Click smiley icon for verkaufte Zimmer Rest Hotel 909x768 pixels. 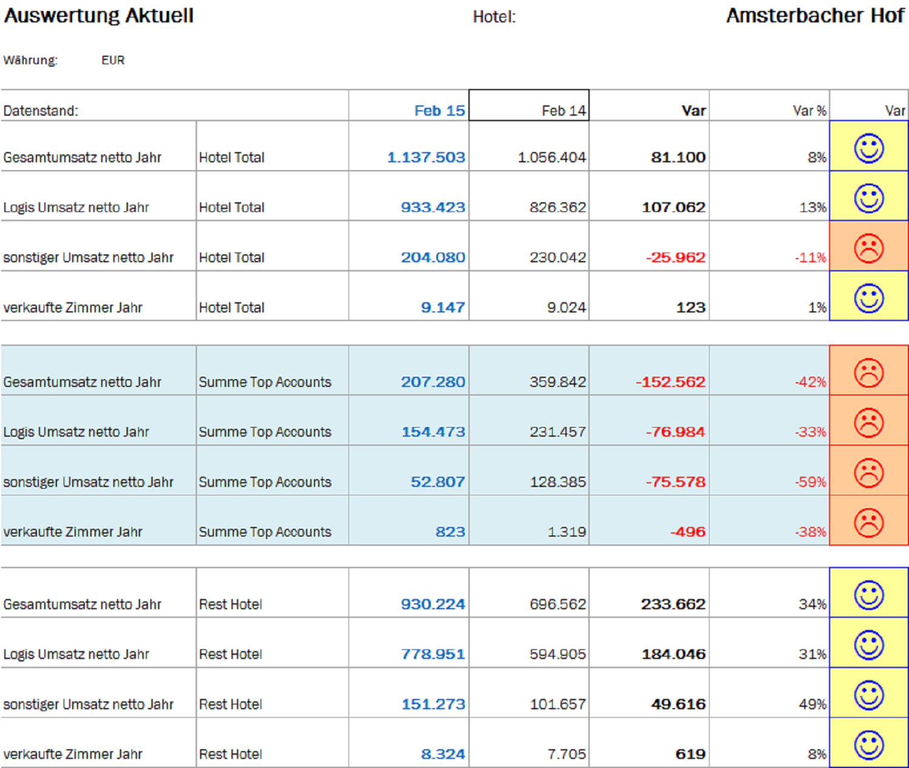click(869, 745)
